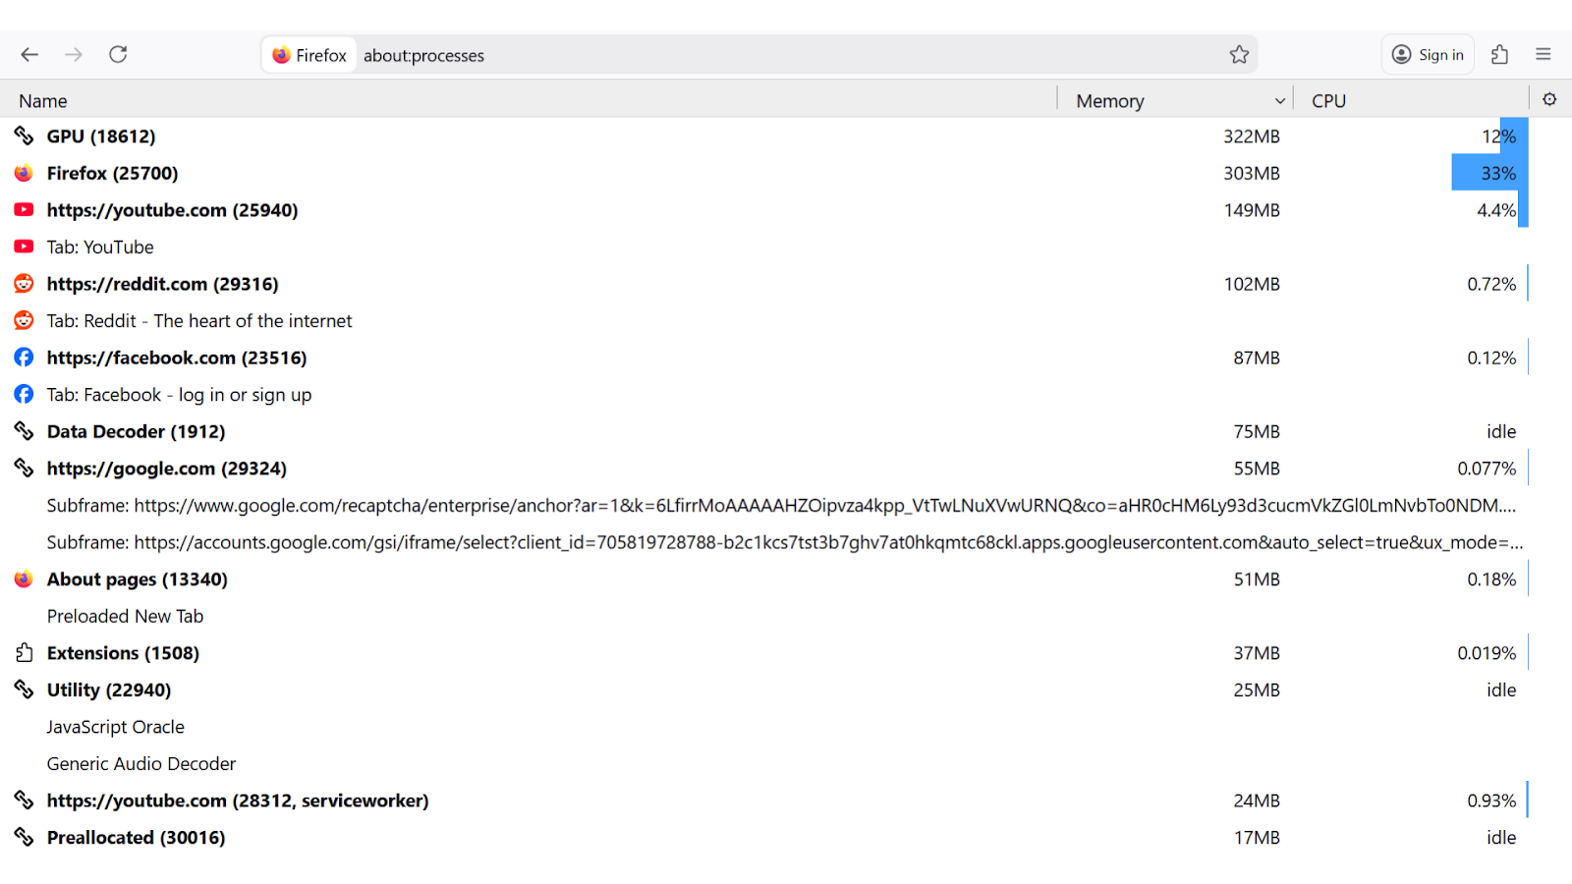Click the Firefox identity badge in address bar
The width and height of the screenshot is (1572, 884).
[x=309, y=55]
